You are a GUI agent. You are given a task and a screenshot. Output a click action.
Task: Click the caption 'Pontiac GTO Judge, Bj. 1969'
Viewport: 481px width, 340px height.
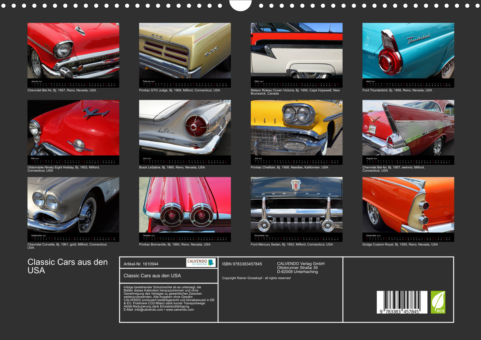[180, 90]
